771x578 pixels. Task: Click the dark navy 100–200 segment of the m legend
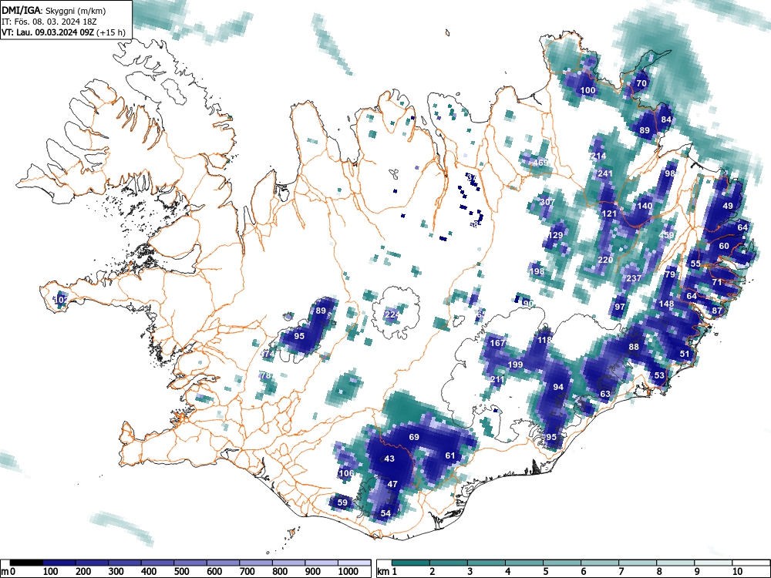[x=59, y=562]
